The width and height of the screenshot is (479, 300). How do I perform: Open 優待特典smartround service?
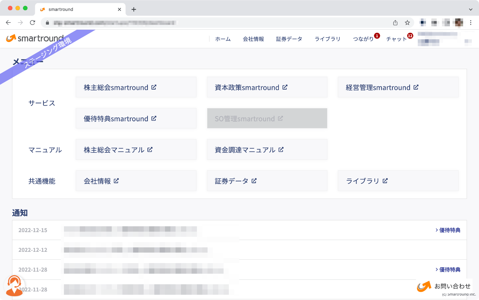pos(136,118)
